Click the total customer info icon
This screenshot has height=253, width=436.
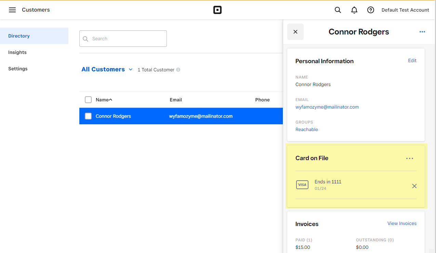coord(178,70)
